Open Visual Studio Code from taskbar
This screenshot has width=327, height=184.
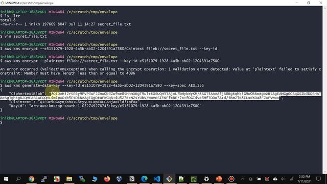[157, 179]
